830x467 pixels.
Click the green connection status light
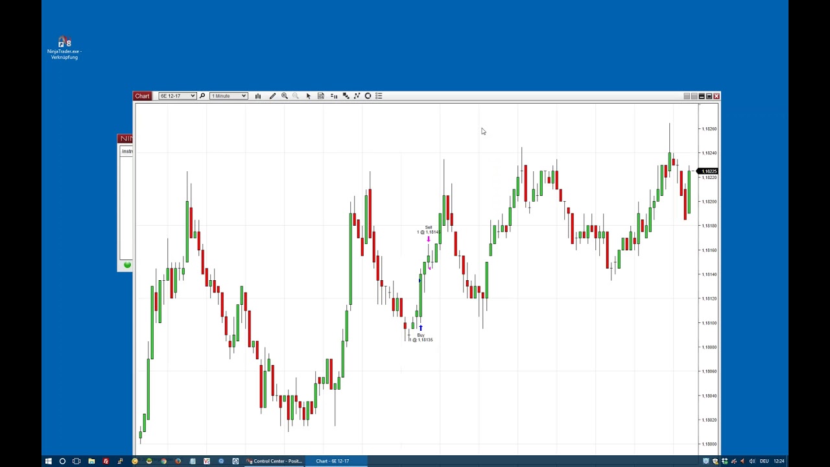click(x=127, y=265)
